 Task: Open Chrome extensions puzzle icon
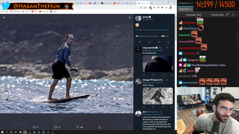(162, 7)
